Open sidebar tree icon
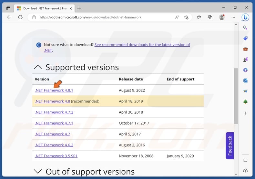The width and height of the screenshot is (255, 179). point(245,102)
